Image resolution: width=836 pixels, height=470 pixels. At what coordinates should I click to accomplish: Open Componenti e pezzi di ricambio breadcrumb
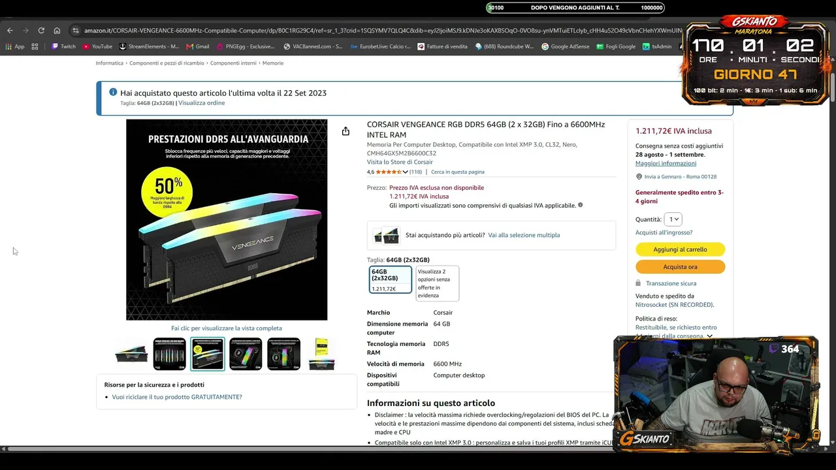coord(167,63)
